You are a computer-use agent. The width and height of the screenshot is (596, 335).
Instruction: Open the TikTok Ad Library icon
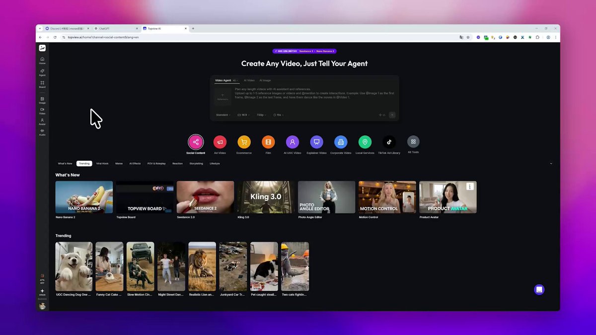(x=389, y=142)
